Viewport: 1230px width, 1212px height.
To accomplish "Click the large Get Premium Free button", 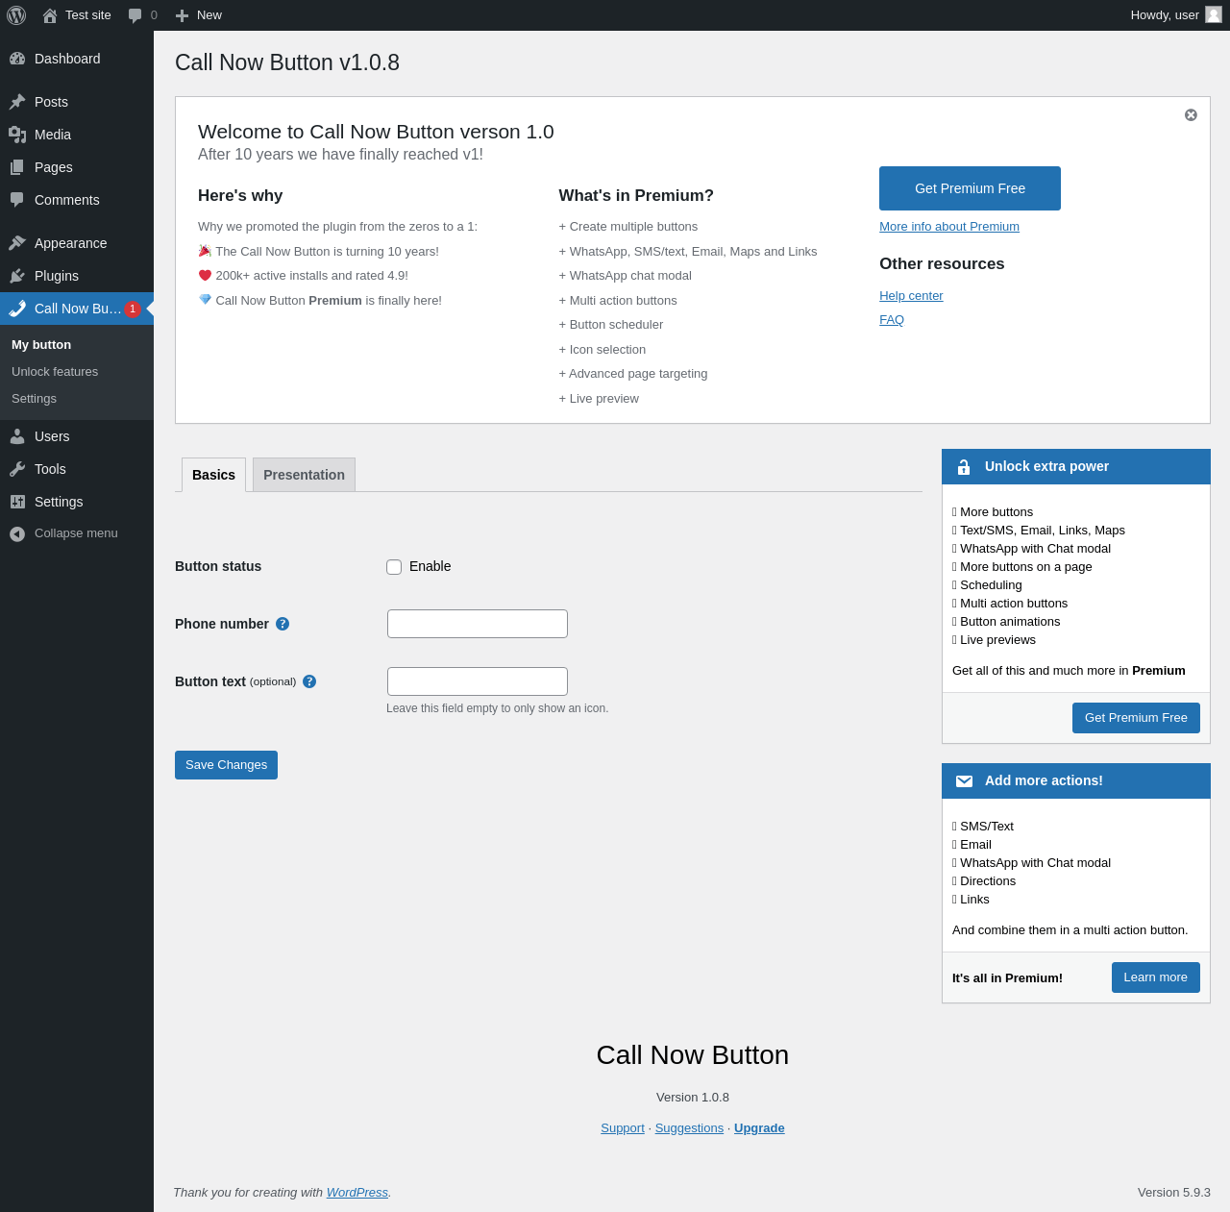I will 970,188.
